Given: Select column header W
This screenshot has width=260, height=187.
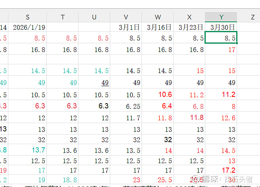Looking at the screenshot, I should pyautogui.click(x=157, y=17).
